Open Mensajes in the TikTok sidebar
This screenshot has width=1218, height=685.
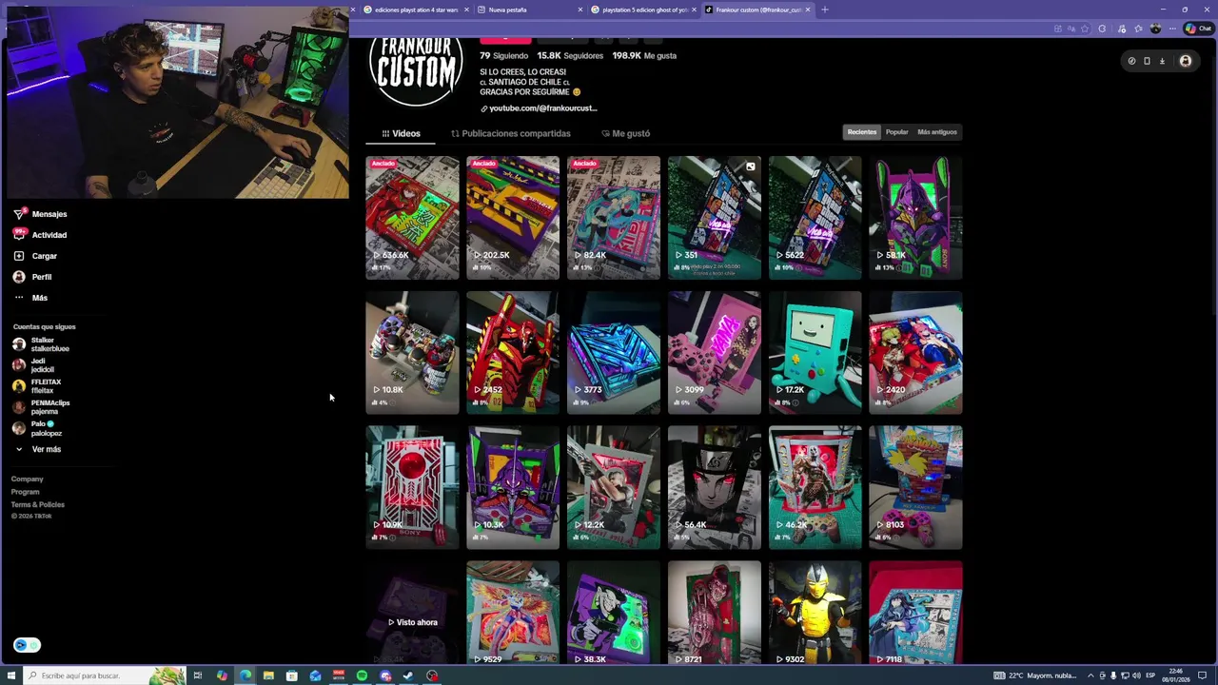(x=40, y=214)
